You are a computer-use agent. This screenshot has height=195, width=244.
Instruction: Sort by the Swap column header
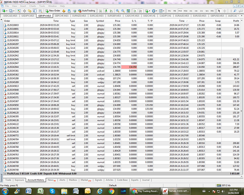[213, 21]
